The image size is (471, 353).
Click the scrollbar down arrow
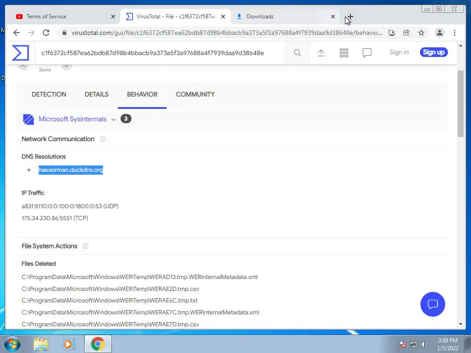(x=460, y=324)
